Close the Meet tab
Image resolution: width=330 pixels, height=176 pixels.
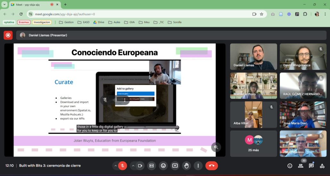(x=57, y=4)
